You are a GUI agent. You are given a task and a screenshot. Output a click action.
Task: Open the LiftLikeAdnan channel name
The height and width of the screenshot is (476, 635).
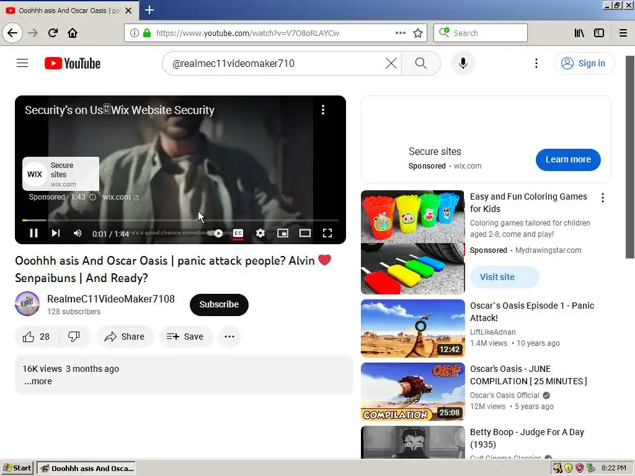(x=493, y=332)
